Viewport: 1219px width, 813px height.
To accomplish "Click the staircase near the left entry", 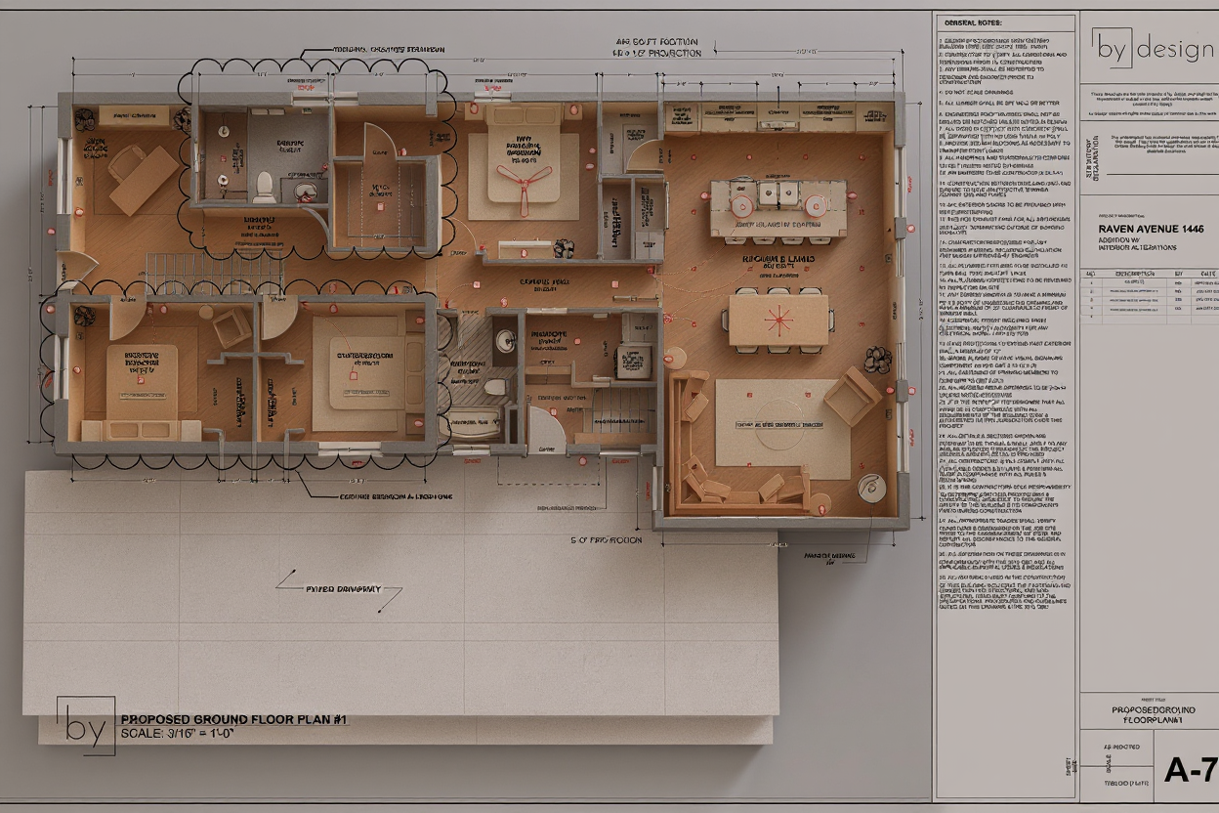I will pyautogui.click(x=215, y=272).
